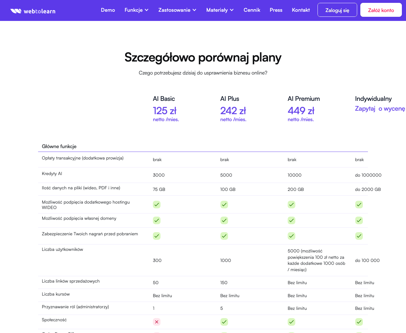
Task: Click AI Premium checkmark for własnej domeny
Action: pyautogui.click(x=291, y=220)
